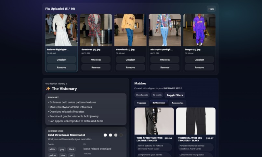This screenshot has height=157, width=262.
Task: Open faux leather trouser product image
Action: click(x=154, y=121)
